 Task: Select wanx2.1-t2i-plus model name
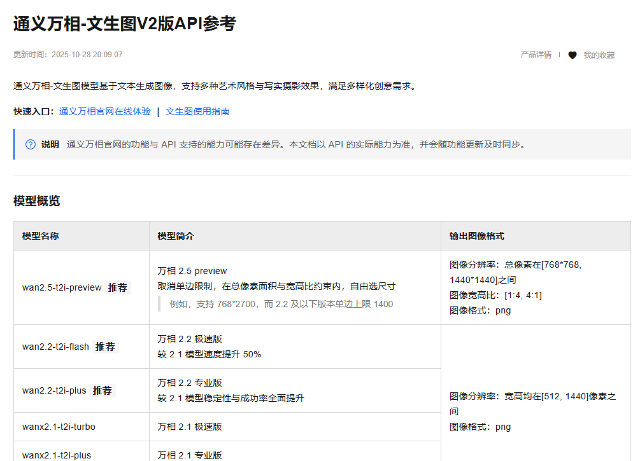pos(57,455)
